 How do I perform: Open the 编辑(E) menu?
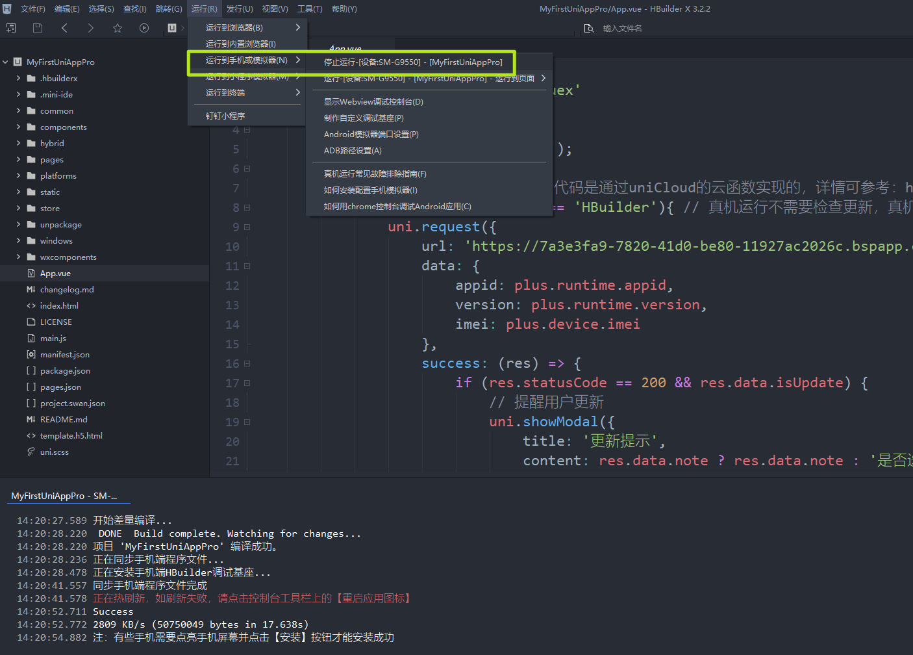click(67, 9)
